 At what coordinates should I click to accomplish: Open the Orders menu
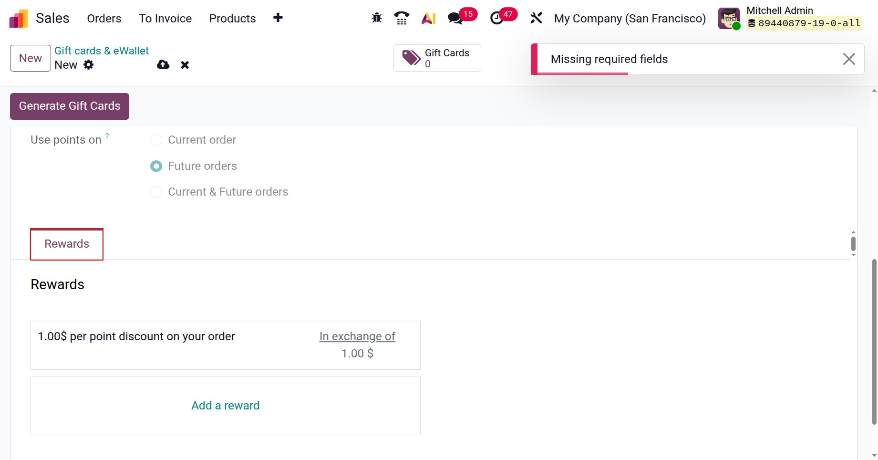tap(104, 19)
